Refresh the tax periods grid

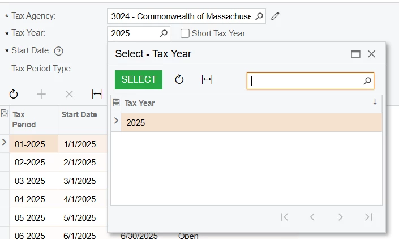coord(14,94)
